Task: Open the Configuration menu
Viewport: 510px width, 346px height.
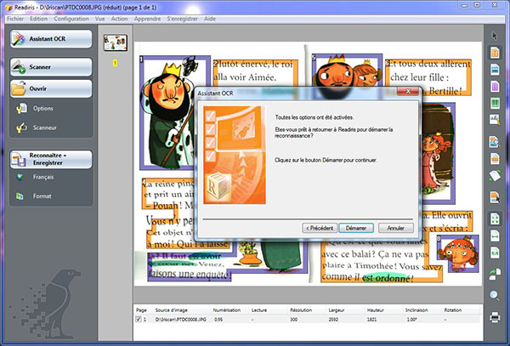Action: [x=71, y=17]
